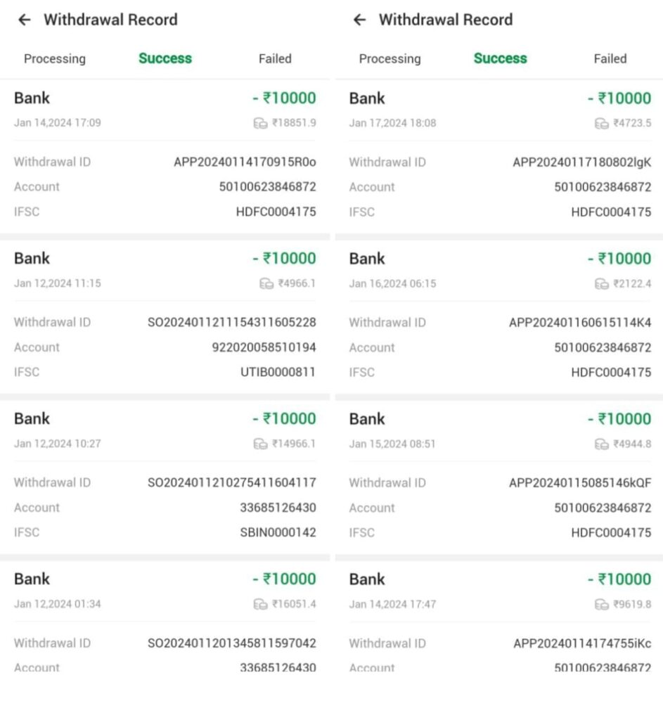Click IFSC code UTIB0000811
Screen dimensions: 663x720
278,373
